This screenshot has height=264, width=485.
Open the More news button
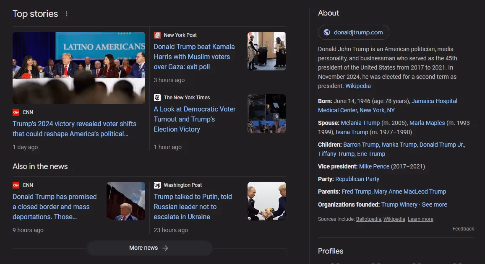149,248
